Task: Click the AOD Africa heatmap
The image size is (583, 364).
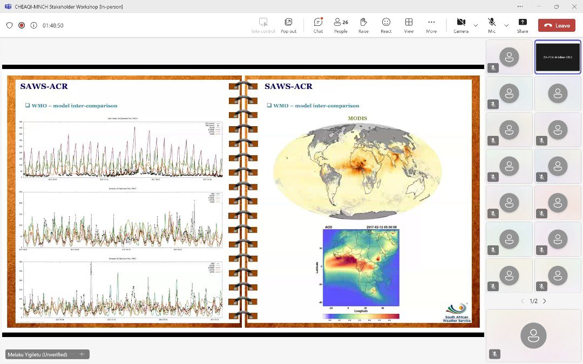Action: point(361,267)
